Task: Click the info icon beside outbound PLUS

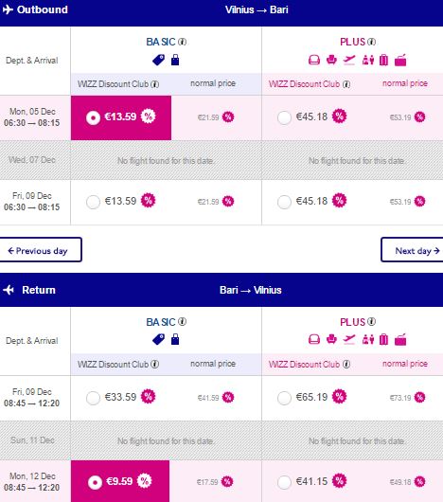Action: click(x=371, y=42)
